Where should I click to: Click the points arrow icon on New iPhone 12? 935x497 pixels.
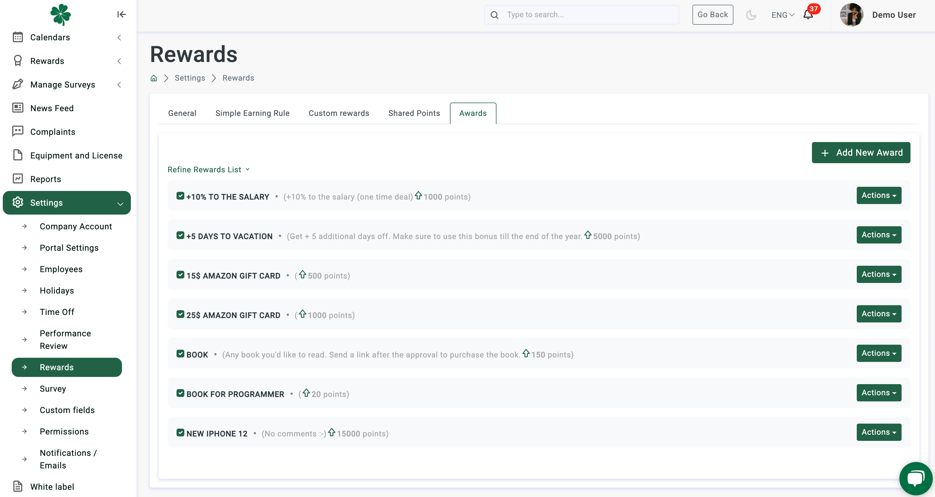coord(332,432)
